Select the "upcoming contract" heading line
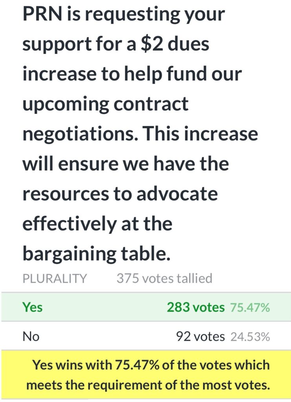 105,104
